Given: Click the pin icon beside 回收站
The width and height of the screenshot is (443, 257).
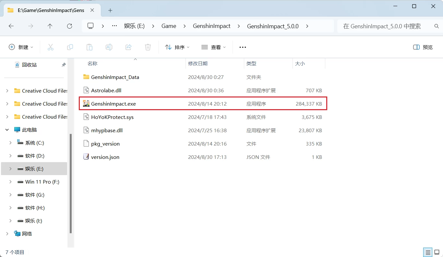Looking at the screenshot, I should [64, 65].
